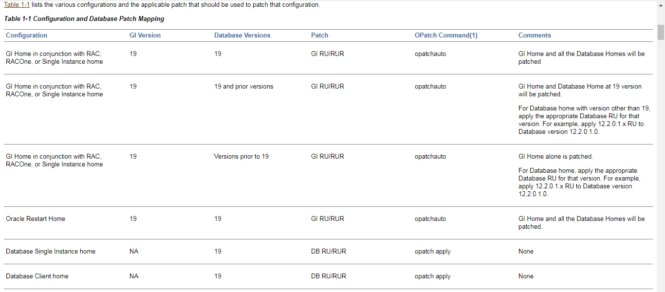Click the footnote marker on OPatch Command header

[473, 35]
